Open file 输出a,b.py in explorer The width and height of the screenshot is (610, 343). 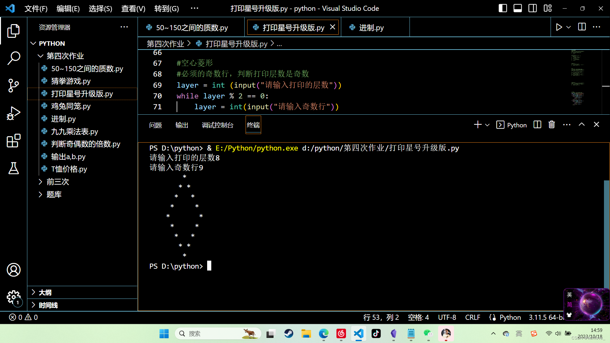pos(83,157)
